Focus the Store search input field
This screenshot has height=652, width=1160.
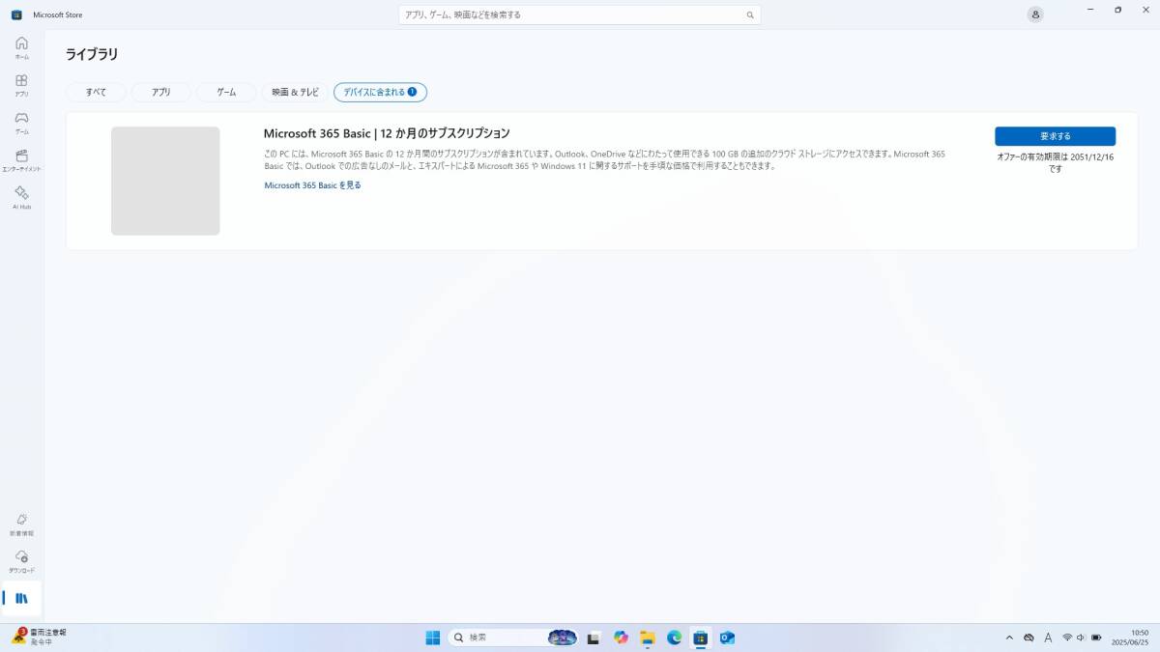579,15
